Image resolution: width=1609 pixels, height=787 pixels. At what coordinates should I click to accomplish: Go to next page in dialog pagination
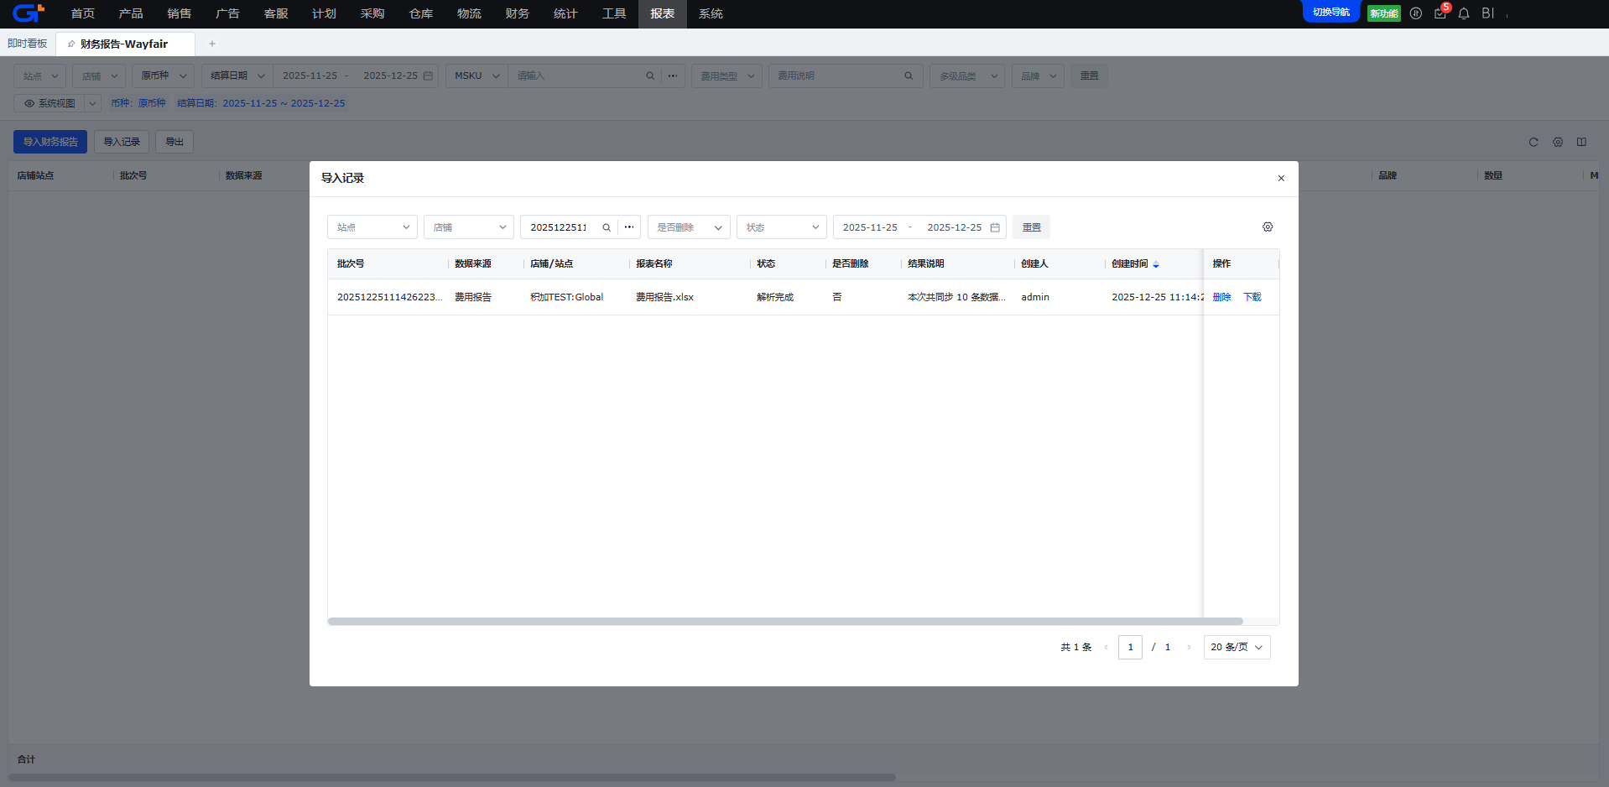1189,648
